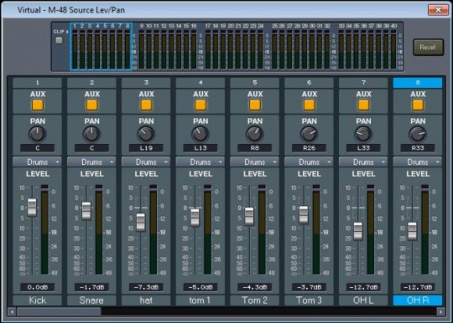Open the Drums group dropdown on OH L channel
453x323 pixels.
[363, 162]
